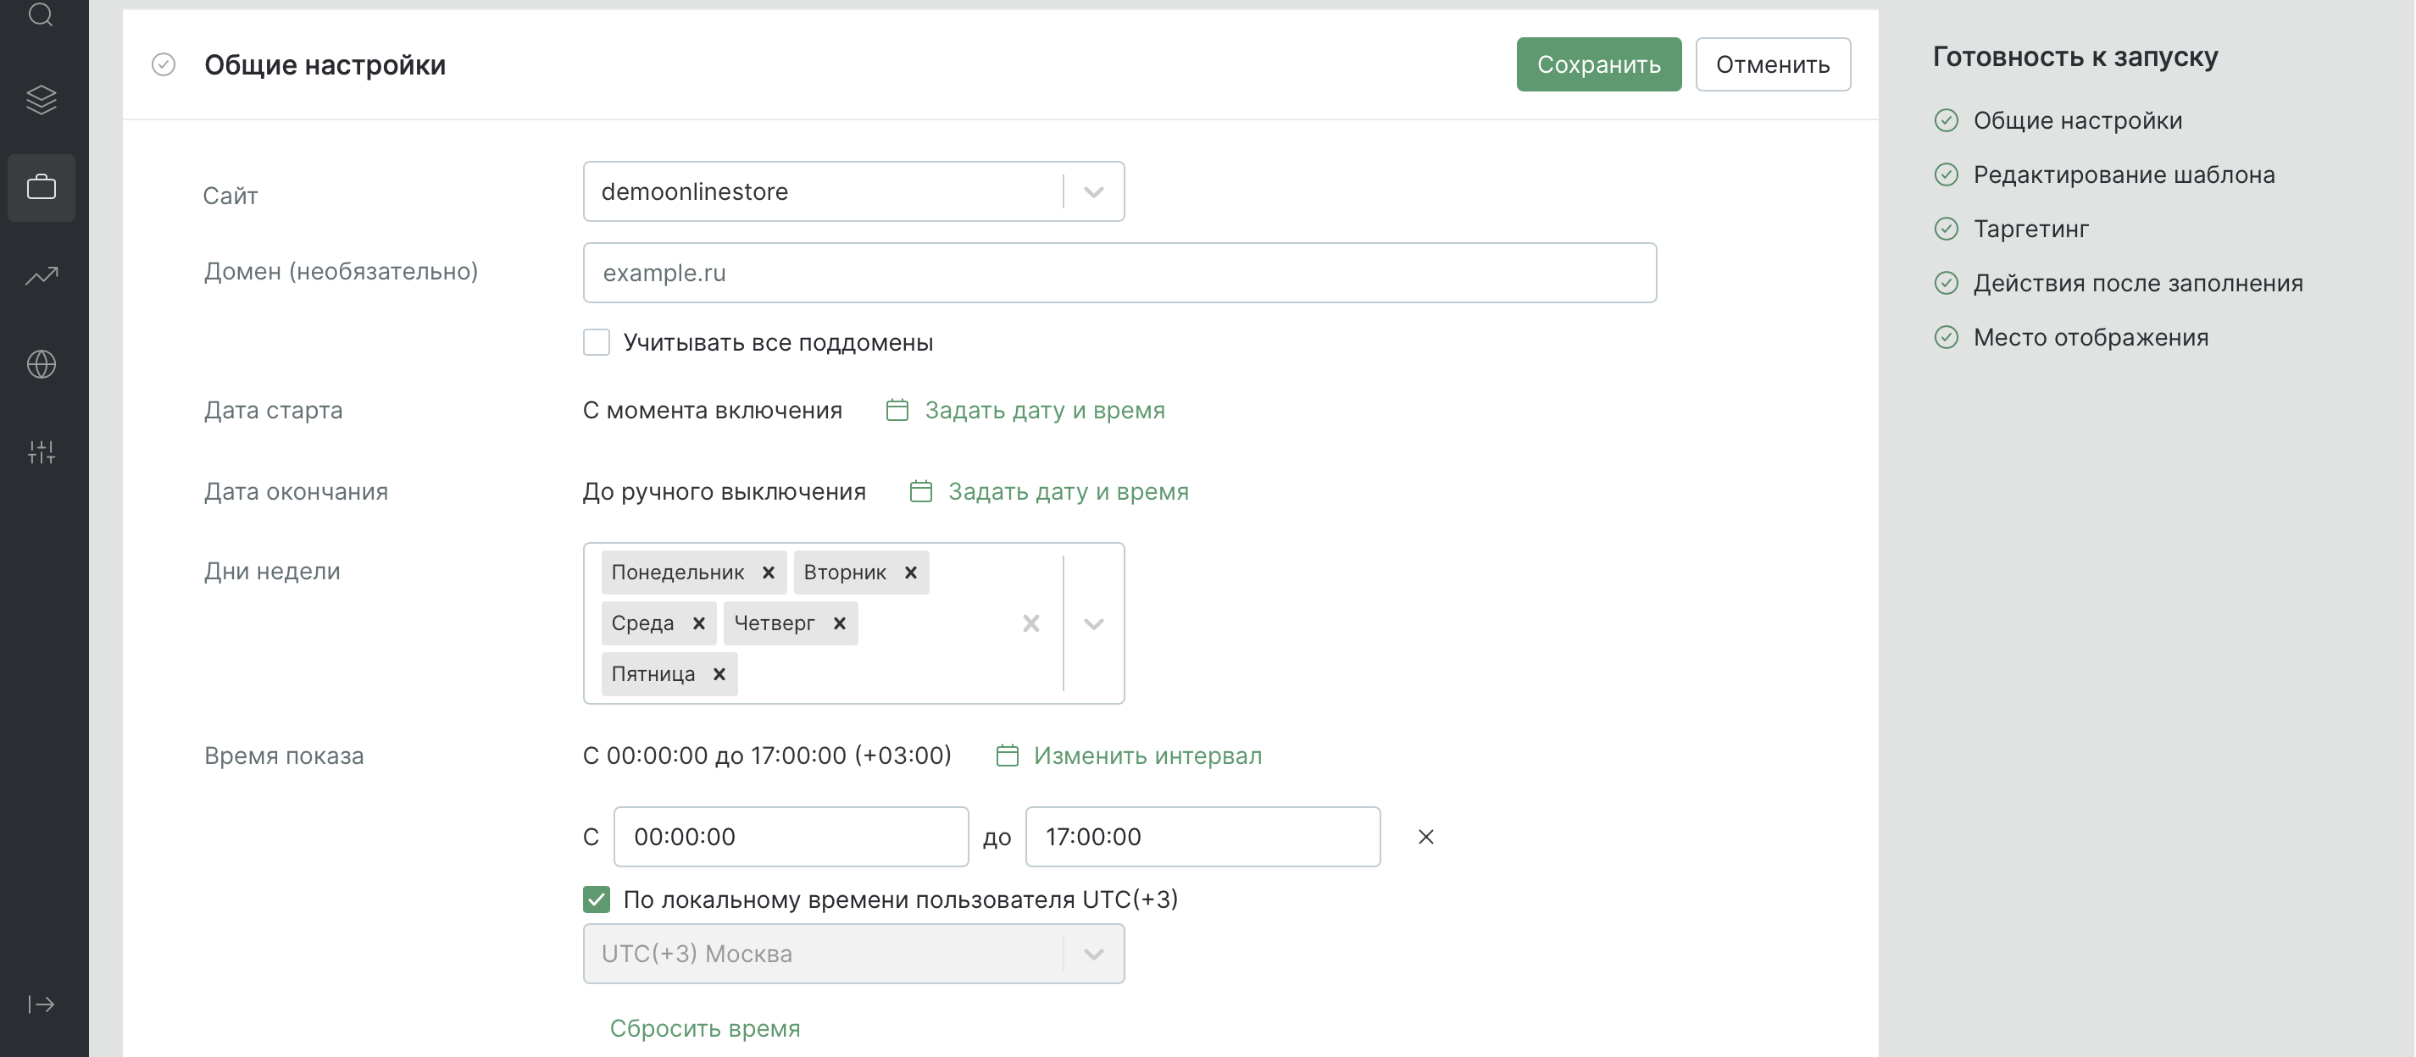This screenshot has height=1057, width=2416.
Task: Remove Вторник tag
Action: (911, 573)
